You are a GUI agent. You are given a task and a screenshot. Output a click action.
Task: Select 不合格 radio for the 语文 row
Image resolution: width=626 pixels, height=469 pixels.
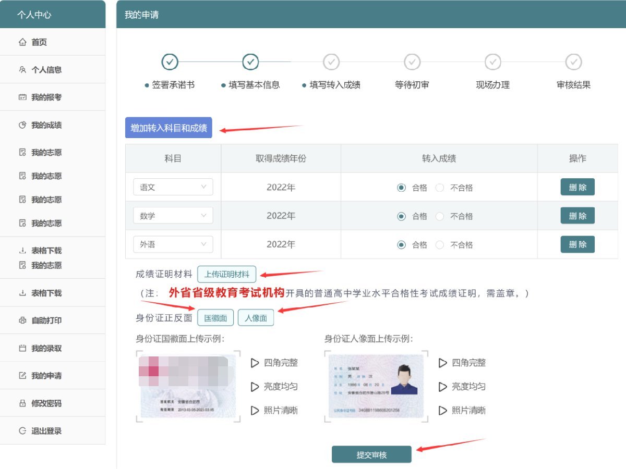pyautogui.click(x=440, y=188)
